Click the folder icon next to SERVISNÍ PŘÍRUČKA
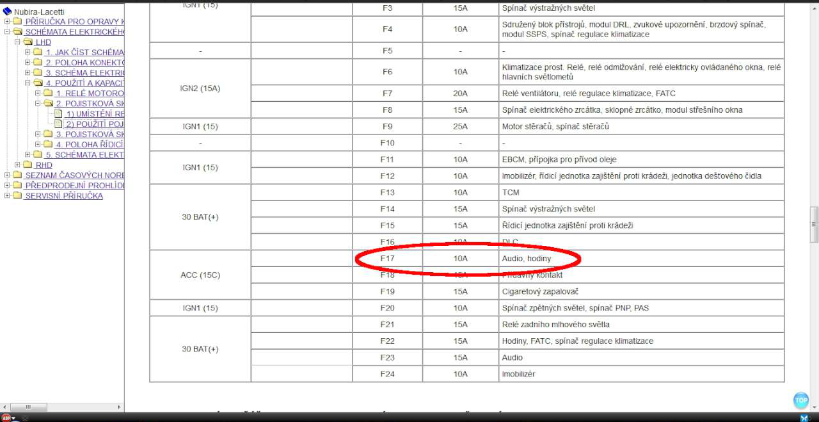Viewport: 819px width, 422px height. coord(17,196)
